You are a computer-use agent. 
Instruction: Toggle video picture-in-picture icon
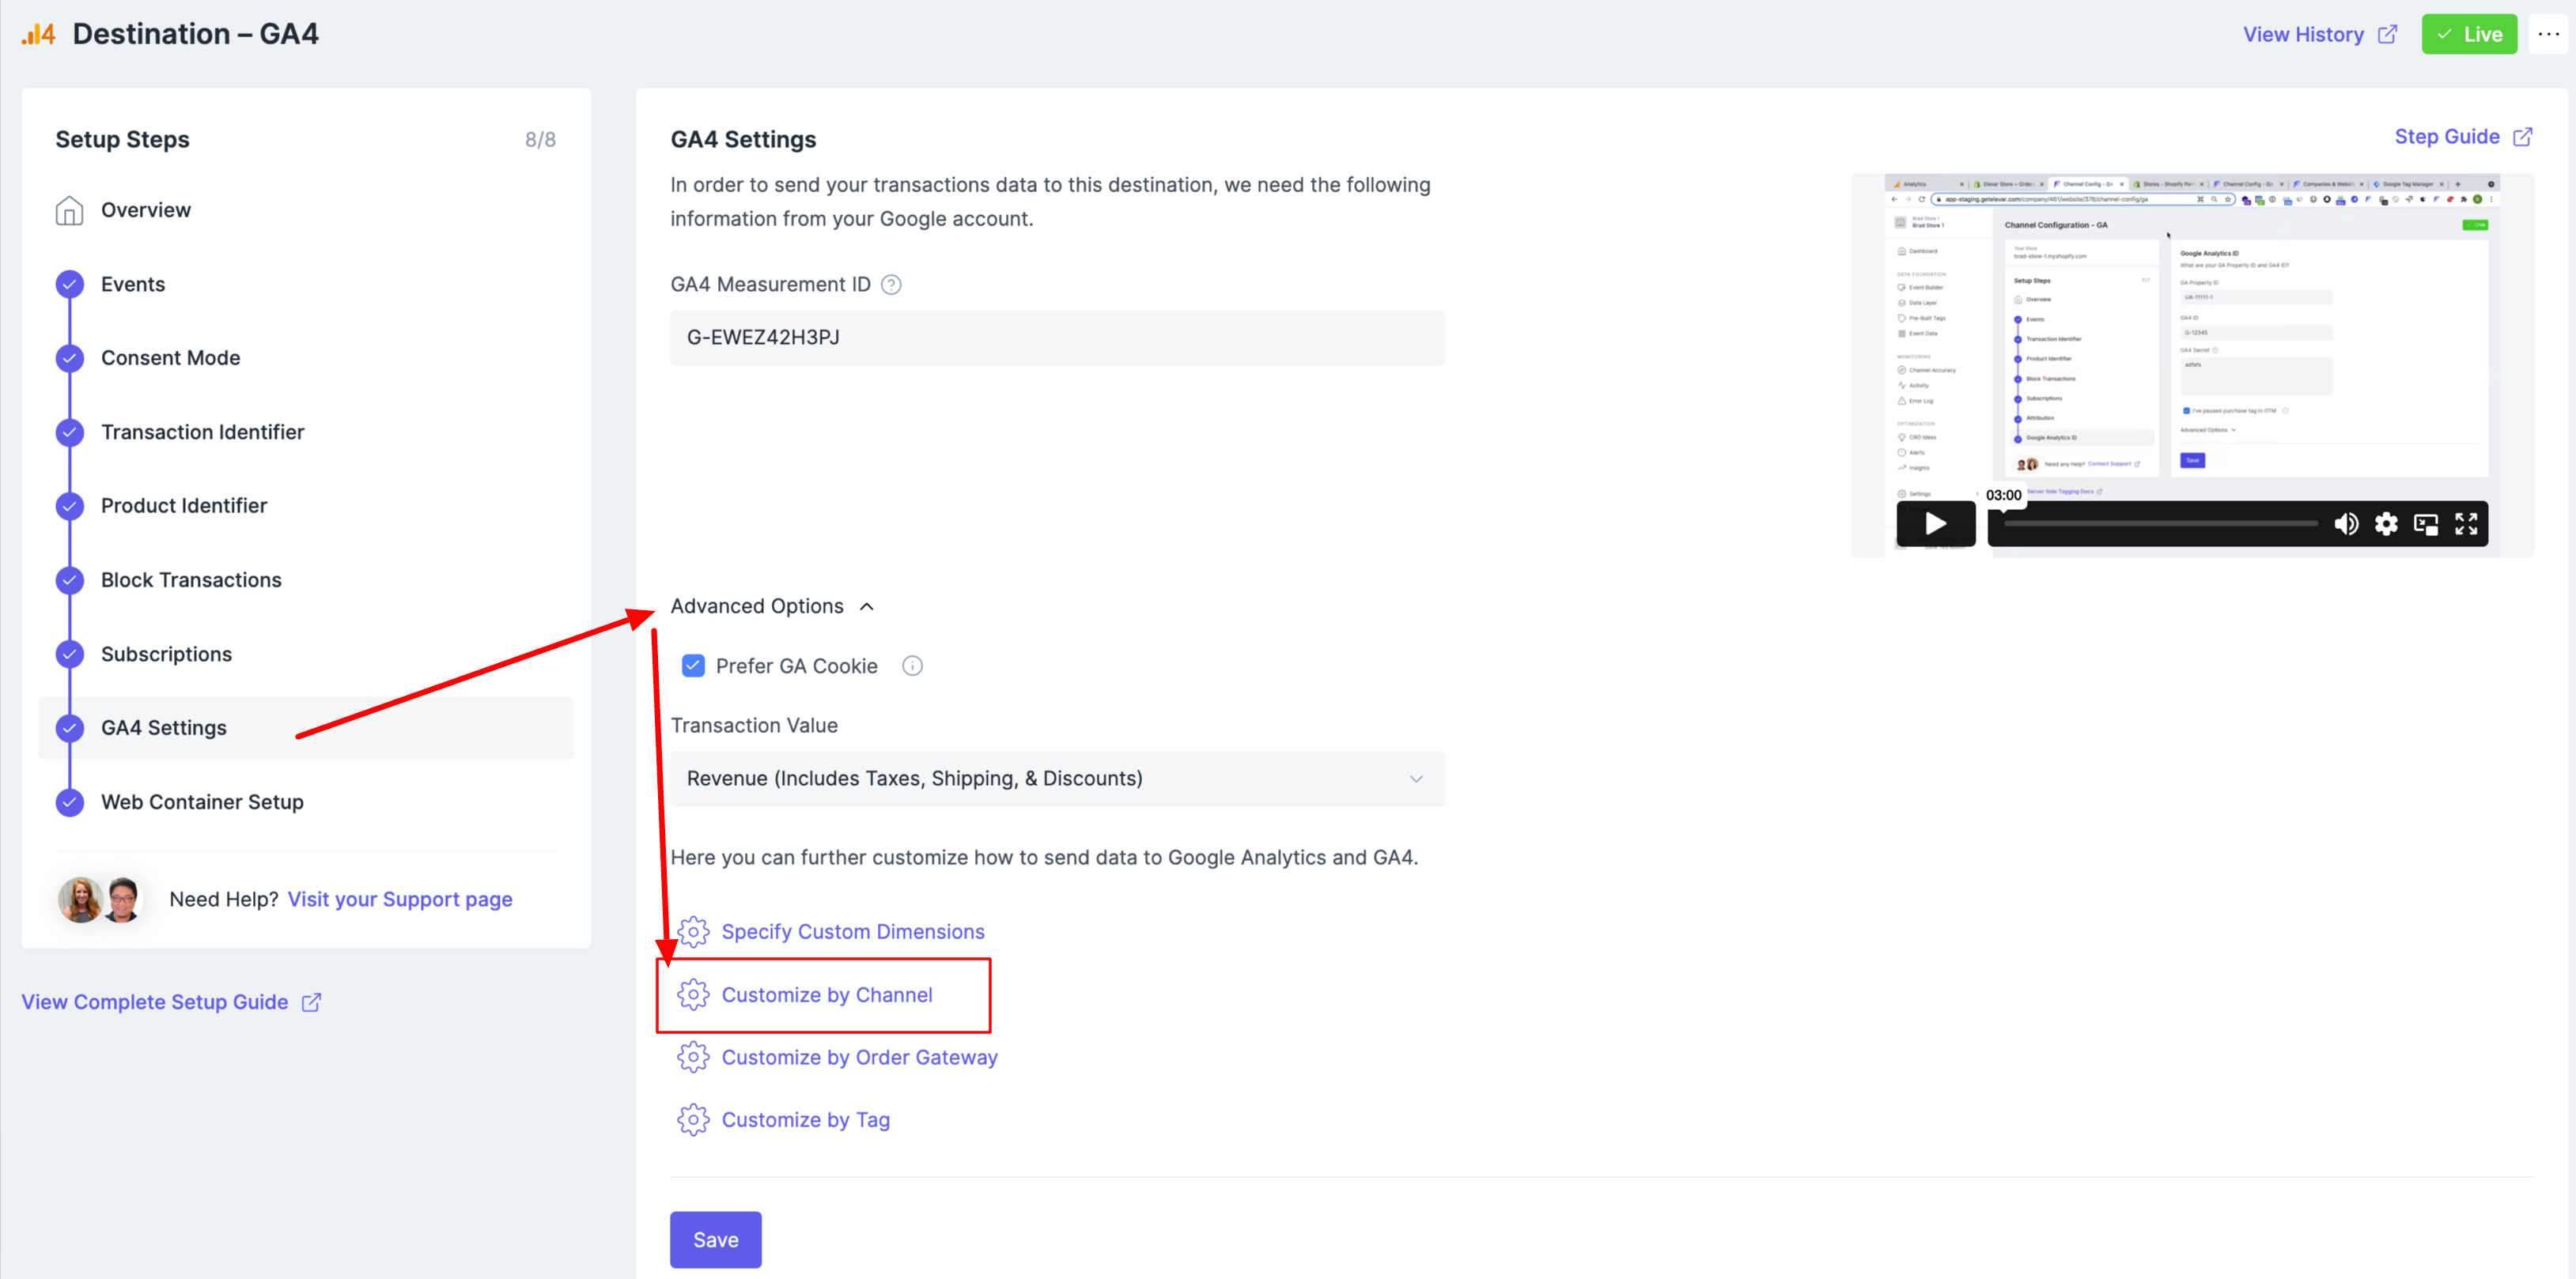point(2426,525)
